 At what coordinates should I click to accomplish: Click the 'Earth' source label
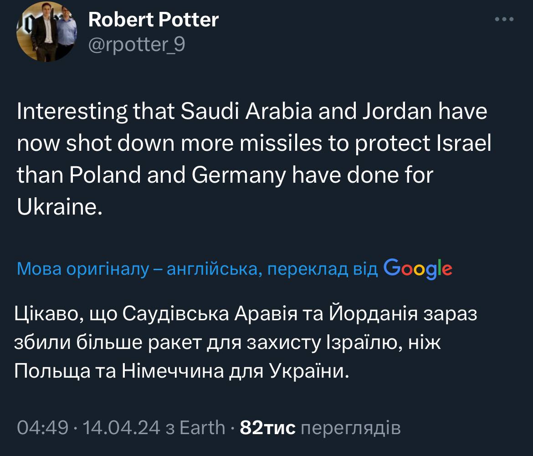click(202, 428)
